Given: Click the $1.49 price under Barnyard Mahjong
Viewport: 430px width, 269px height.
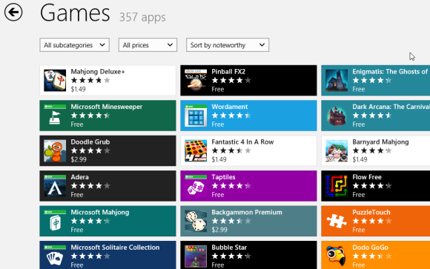Looking at the screenshot, I should 360,159.
